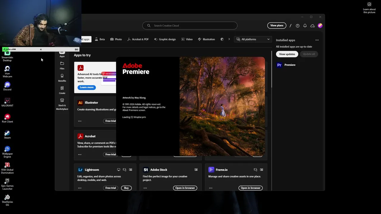Check the cloud sync status icon
This screenshot has height=214, width=381.
tap(313, 26)
